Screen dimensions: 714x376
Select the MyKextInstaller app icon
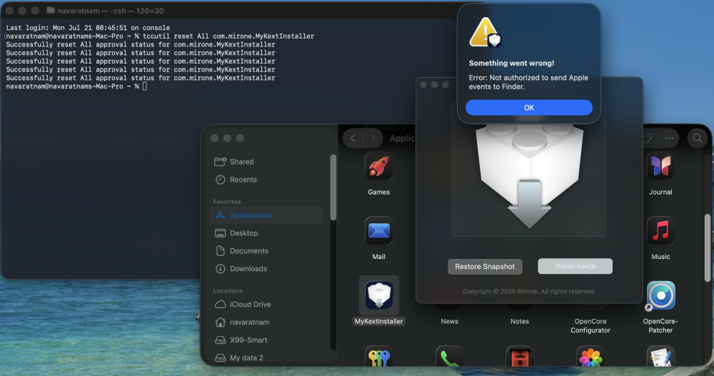(379, 295)
